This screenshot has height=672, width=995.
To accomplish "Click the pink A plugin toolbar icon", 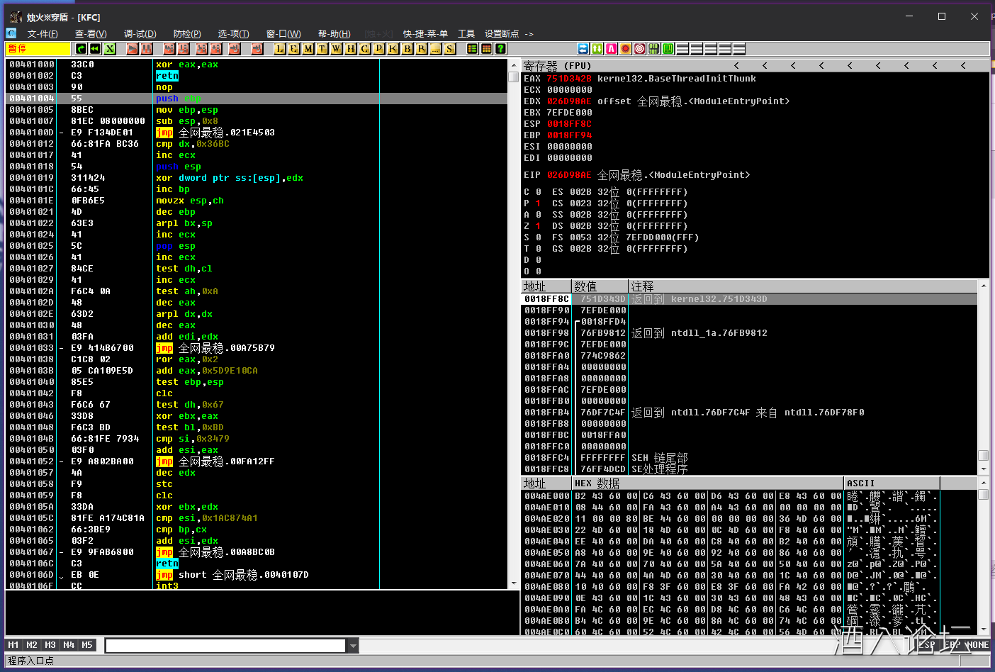I will tap(612, 49).
